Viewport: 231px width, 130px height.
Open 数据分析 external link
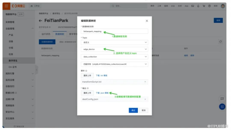click(11, 93)
